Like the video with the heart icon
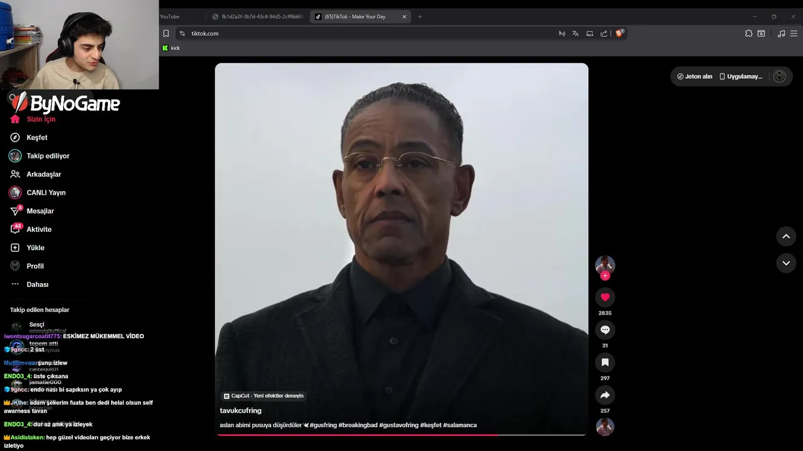The height and width of the screenshot is (451, 803). 605,297
